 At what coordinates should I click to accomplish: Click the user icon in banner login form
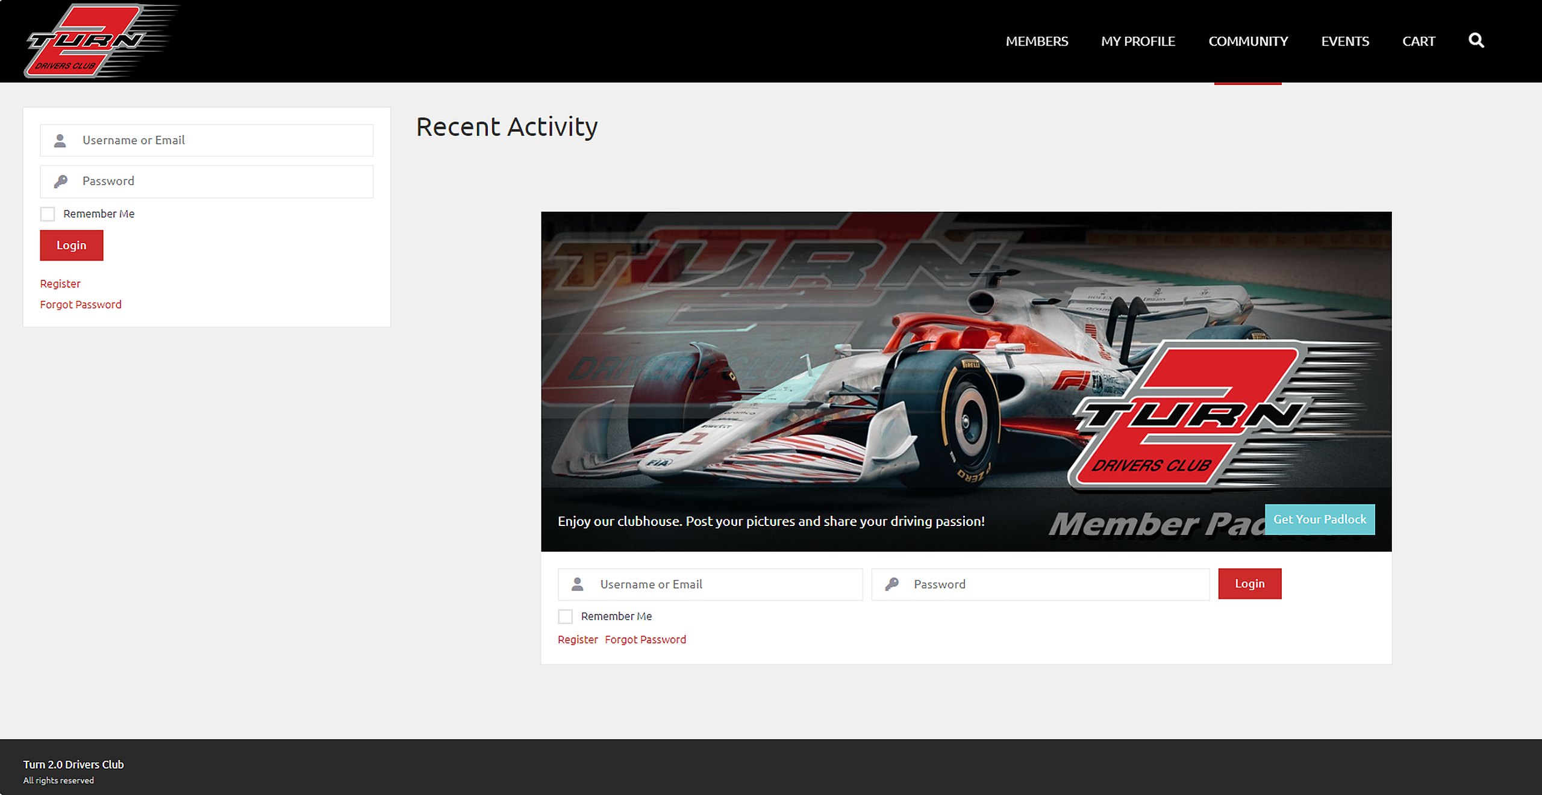click(x=577, y=584)
